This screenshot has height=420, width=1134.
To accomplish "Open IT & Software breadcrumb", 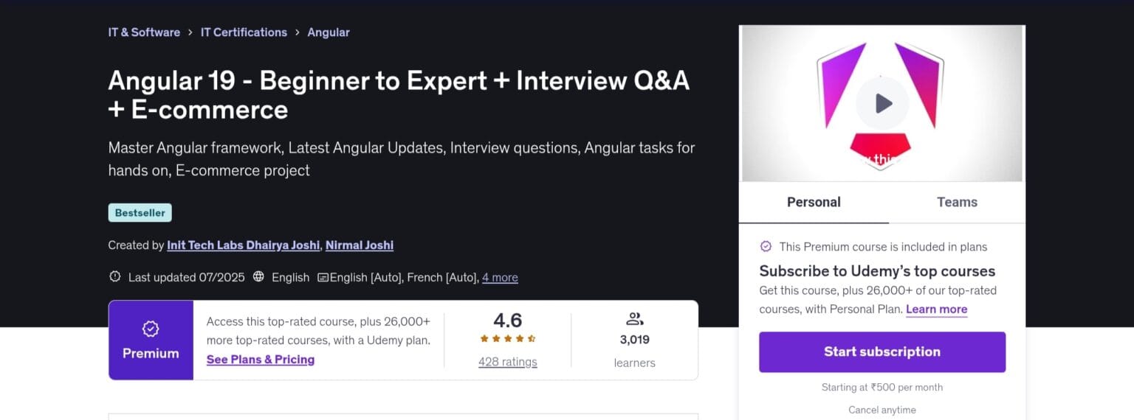I will pyautogui.click(x=144, y=32).
